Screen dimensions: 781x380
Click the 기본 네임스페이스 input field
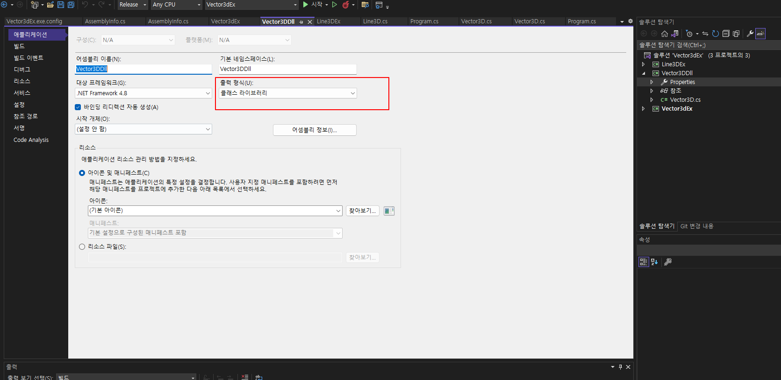[x=287, y=69]
